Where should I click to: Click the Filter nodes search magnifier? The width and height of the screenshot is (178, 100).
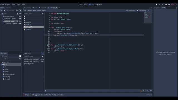pyautogui.click(x=17, y=11)
